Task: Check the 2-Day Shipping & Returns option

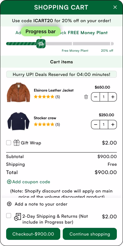Action: [x=9, y=216]
